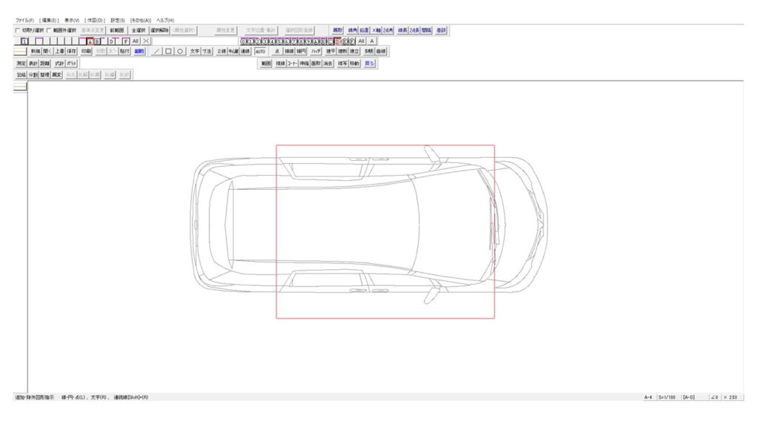Select the circle drawing tool icon
Image resolution: width=759 pixels, height=427 pixels.
pyautogui.click(x=179, y=52)
